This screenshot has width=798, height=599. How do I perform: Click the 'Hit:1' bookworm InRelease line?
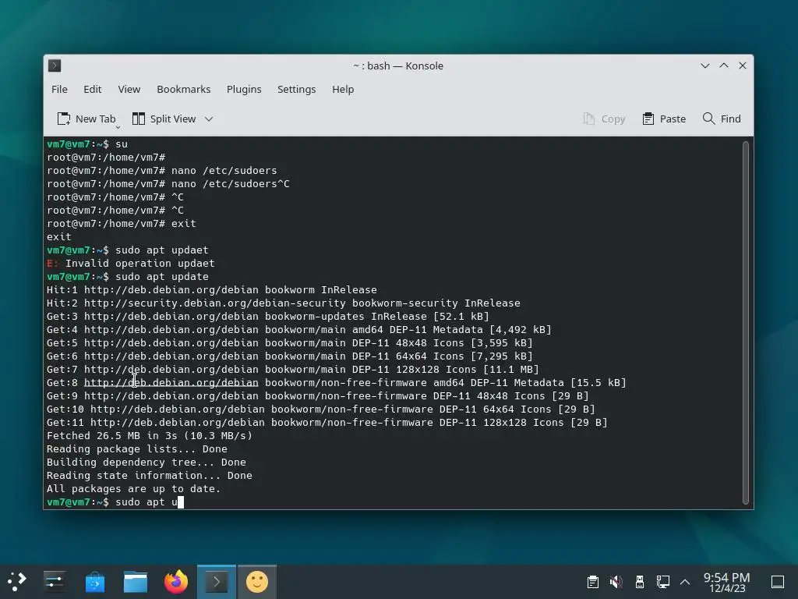[212, 290]
